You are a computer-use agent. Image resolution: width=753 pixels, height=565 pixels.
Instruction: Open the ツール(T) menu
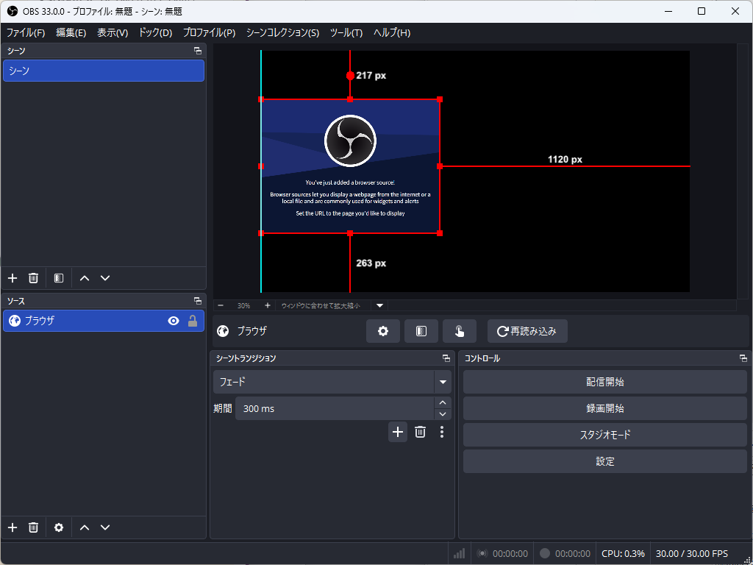pos(346,32)
